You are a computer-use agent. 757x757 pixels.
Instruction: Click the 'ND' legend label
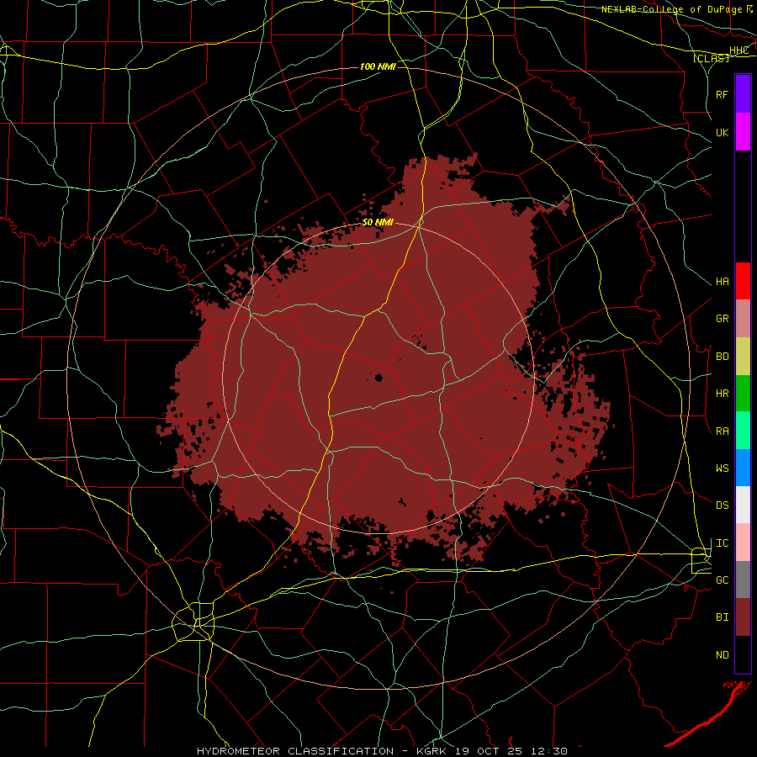(723, 655)
